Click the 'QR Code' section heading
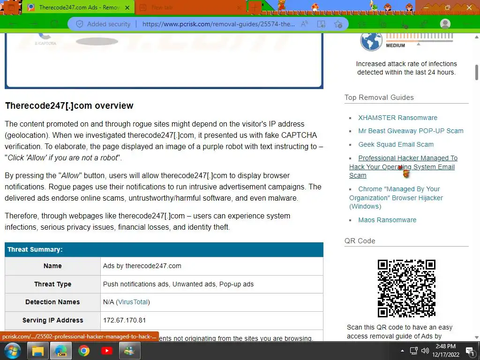Viewport: 480px width, 360px height. [x=360, y=241]
